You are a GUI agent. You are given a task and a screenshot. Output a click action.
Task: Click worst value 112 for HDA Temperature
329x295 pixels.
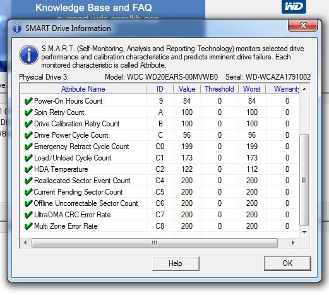click(x=252, y=169)
